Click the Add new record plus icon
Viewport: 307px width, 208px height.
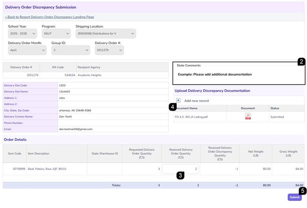click(178, 100)
